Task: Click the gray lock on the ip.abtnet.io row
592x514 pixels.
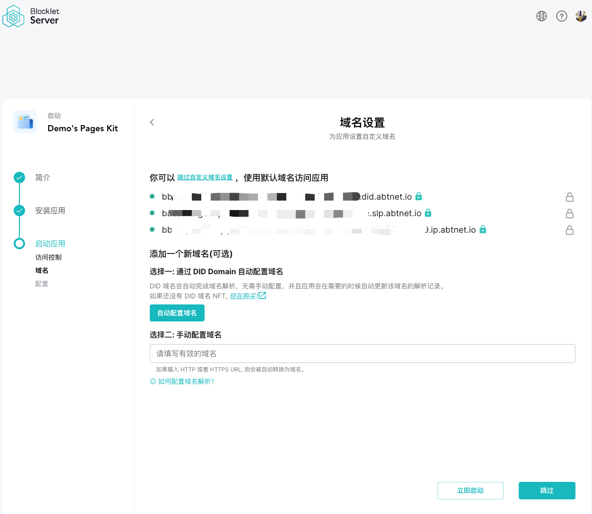Action: point(570,230)
